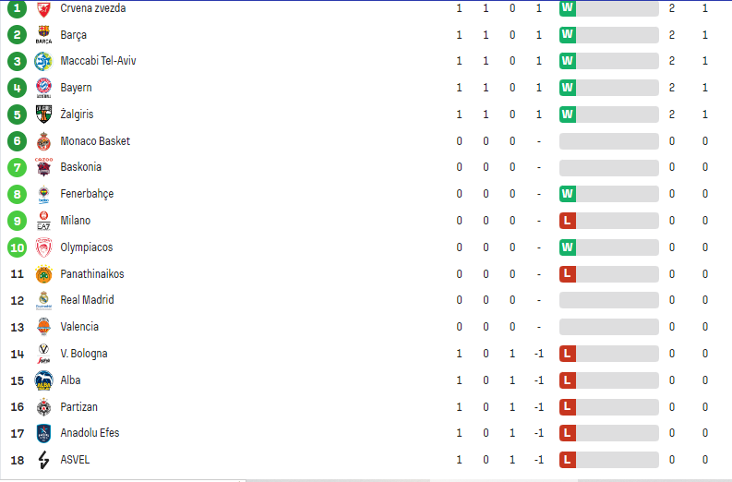Open the Bayern team name link

(76, 88)
